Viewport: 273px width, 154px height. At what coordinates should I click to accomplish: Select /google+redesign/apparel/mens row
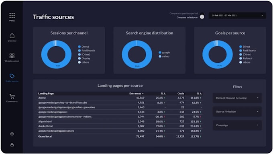(120, 131)
